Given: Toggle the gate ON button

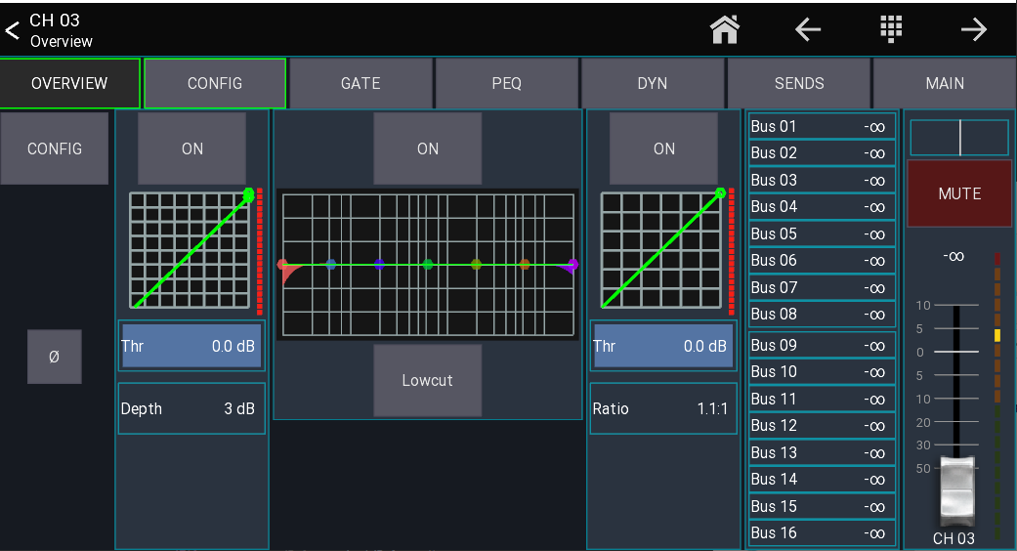Looking at the screenshot, I should pyautogui.click(x=192, y=148).
